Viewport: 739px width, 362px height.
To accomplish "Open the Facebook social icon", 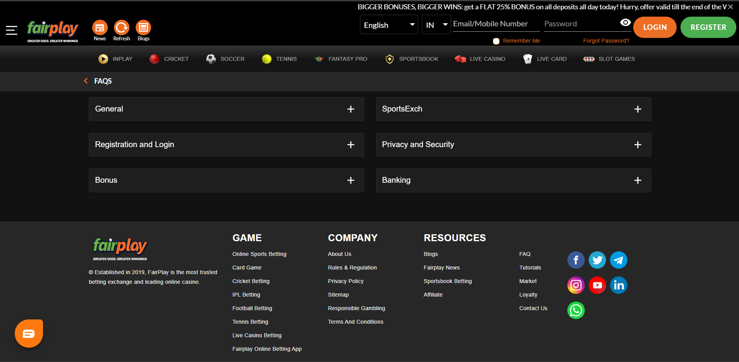I will 576,260.
